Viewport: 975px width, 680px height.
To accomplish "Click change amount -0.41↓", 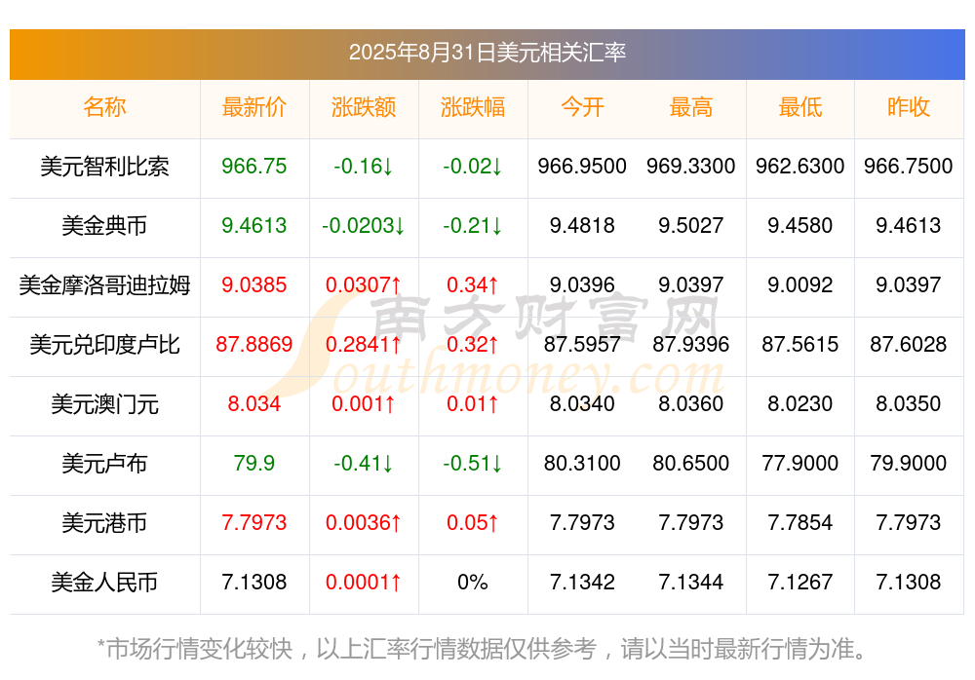I will click(364, 464).
